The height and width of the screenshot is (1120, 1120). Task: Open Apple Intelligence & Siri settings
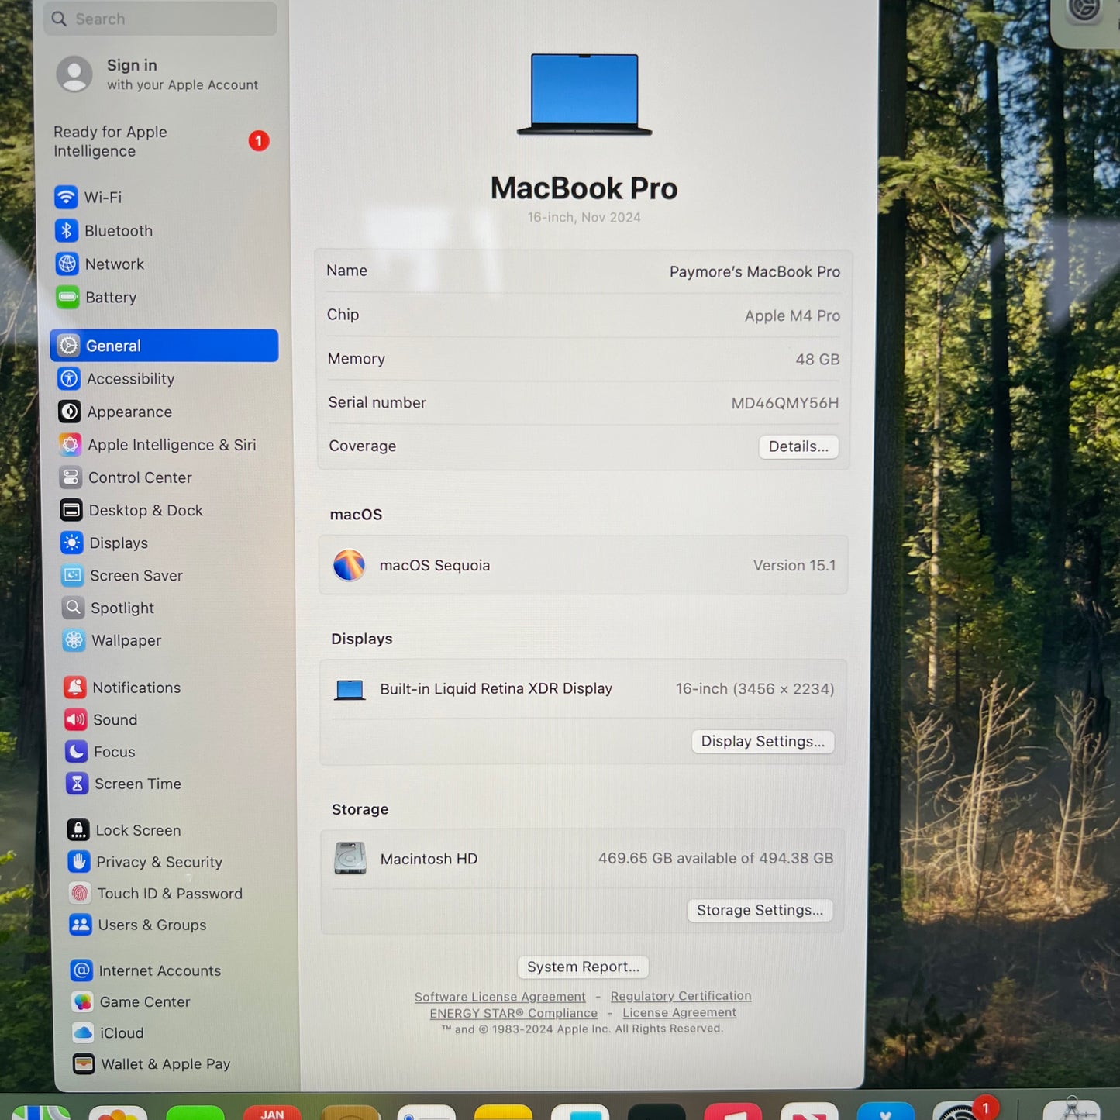point(172,445)
